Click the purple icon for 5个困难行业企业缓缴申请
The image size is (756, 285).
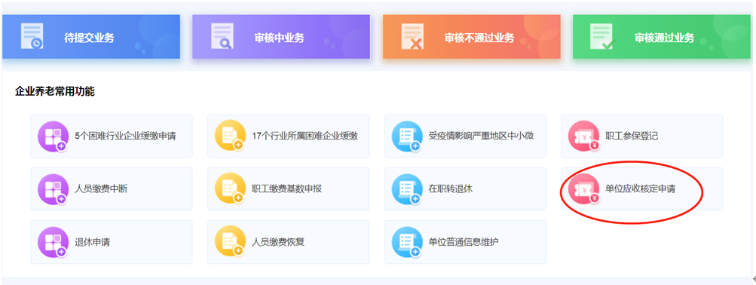click(x=53, y=136)
